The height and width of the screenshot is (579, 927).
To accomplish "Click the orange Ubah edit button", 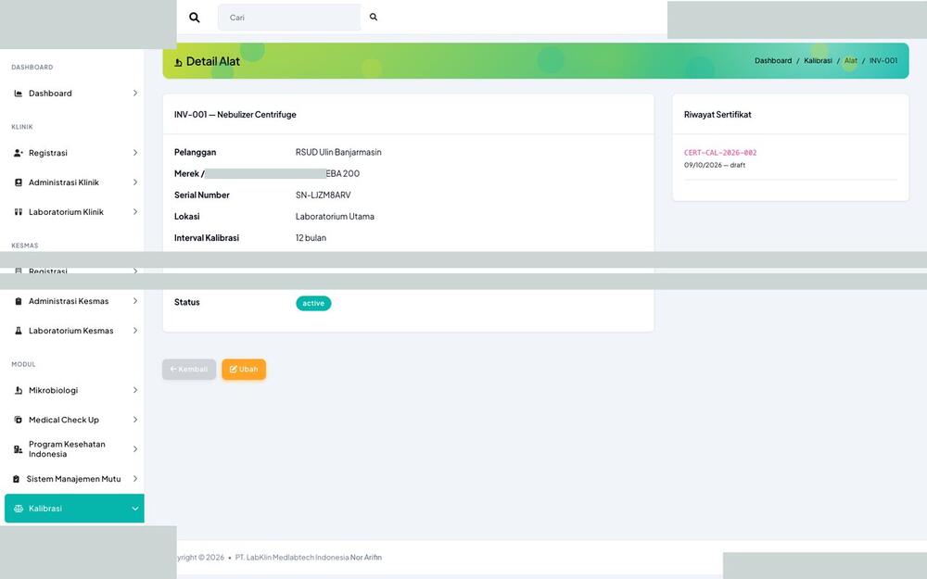I will (244, 370).
